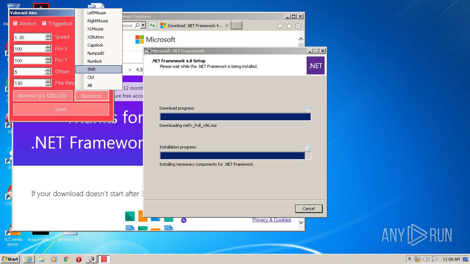Screen dimensions: 470x264
Task: Show hidden tray icons arrow
Action: (x=409, y=259)
